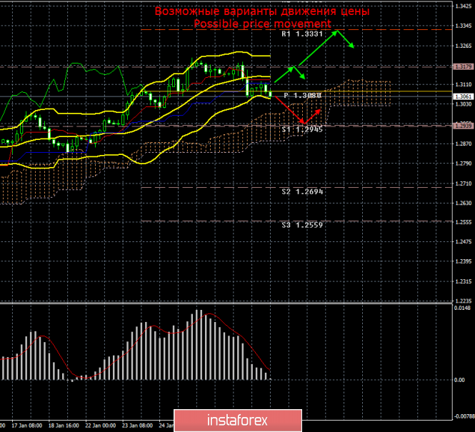The width and height of the screenshot is (475, 432).
Task: Click the 1.3425 top price axis value
Action: [x=461, y=6]
